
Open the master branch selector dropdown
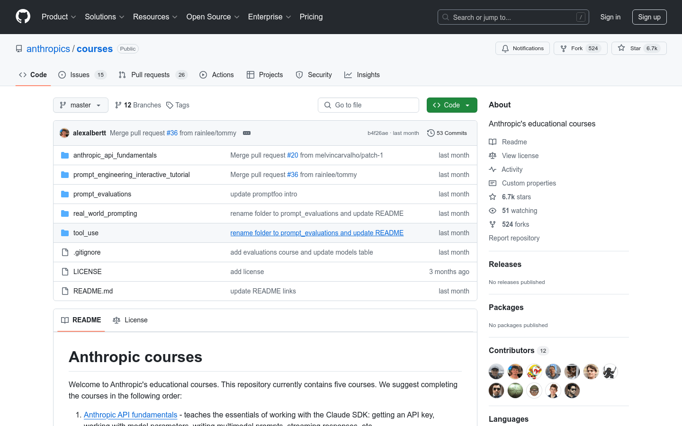[81, 105]
